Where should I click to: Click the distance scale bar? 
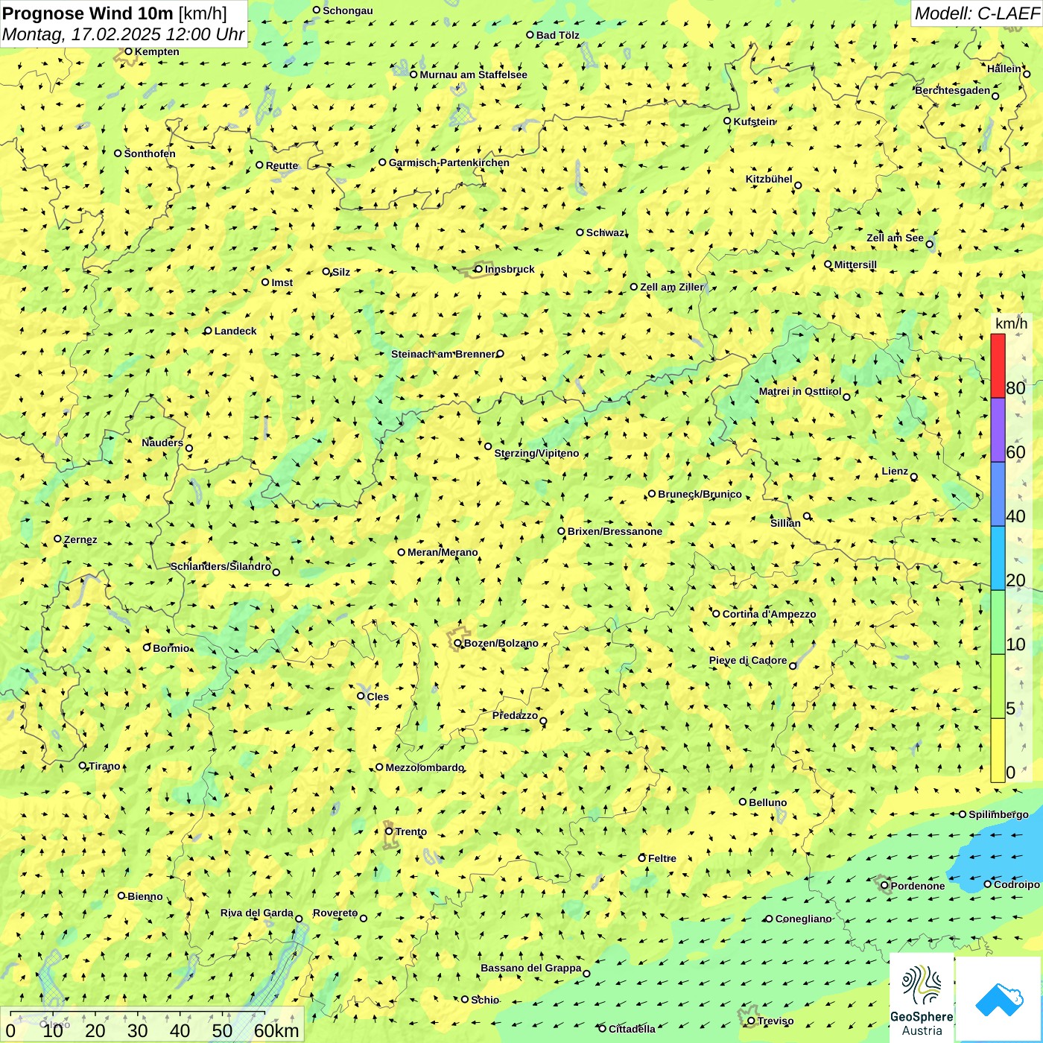coord(138,1013)
